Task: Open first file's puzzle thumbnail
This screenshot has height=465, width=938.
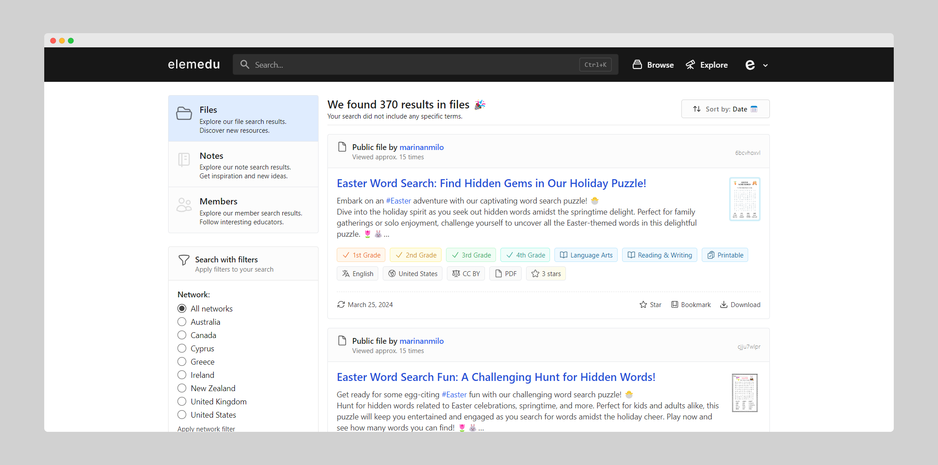Action: coord(745,199)
